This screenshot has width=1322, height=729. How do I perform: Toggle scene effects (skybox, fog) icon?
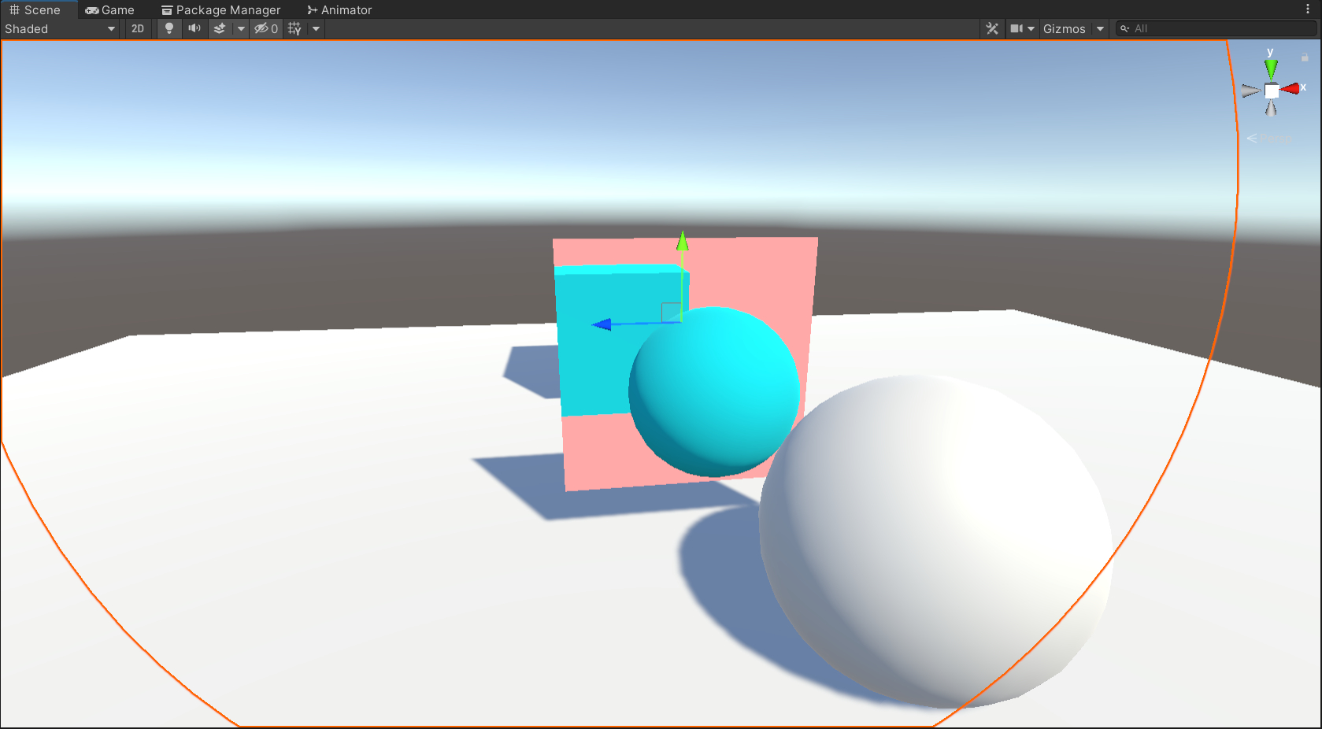220,28
